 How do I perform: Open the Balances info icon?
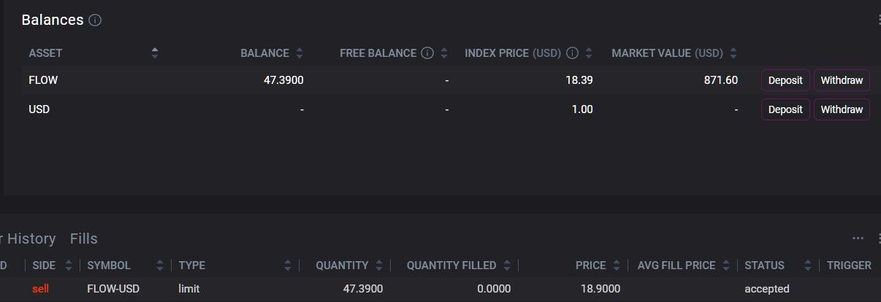95,20
